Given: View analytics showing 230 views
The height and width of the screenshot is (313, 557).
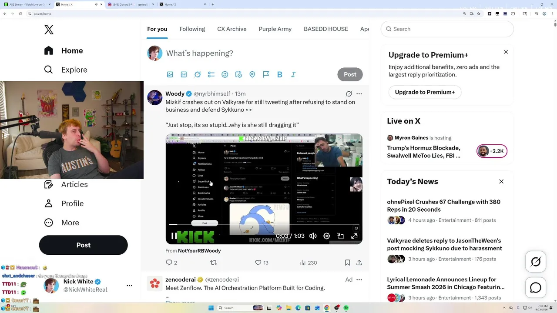Looking at the screenshot, I should (309, 263).
